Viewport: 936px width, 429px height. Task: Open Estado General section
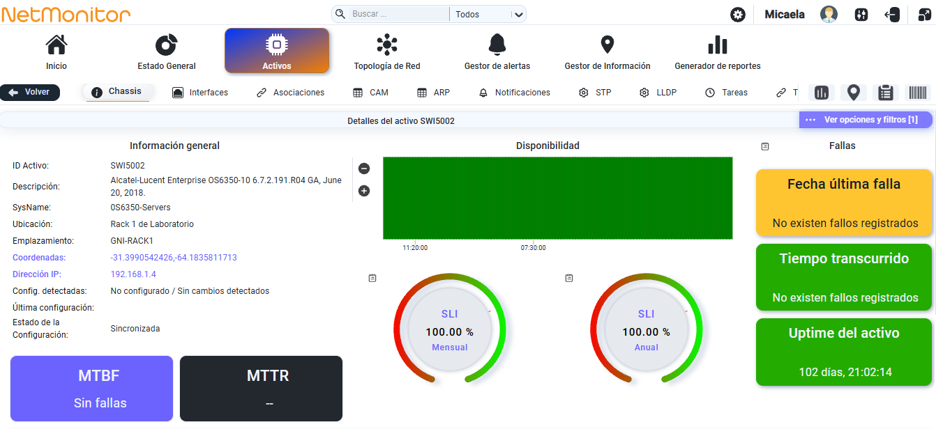(x=167, y=52)
